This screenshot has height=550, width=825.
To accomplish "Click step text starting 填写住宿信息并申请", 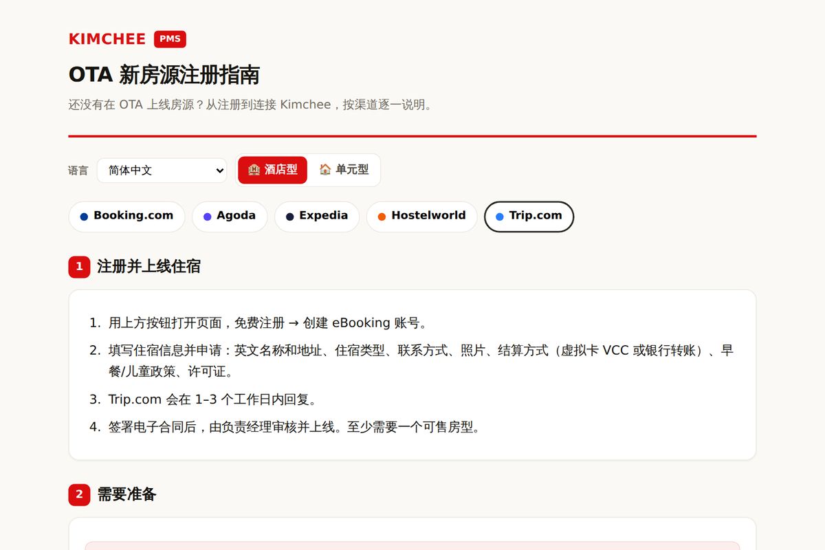I will pos(421,361).
